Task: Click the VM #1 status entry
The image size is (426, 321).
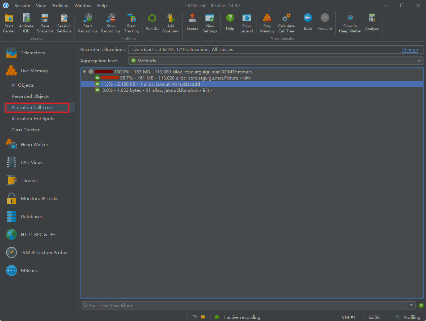Action: 349,317
